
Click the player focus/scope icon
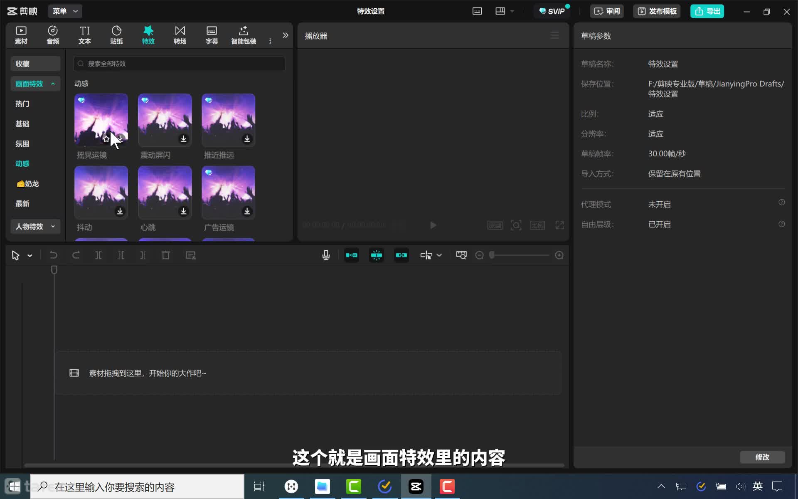(516, 225)
